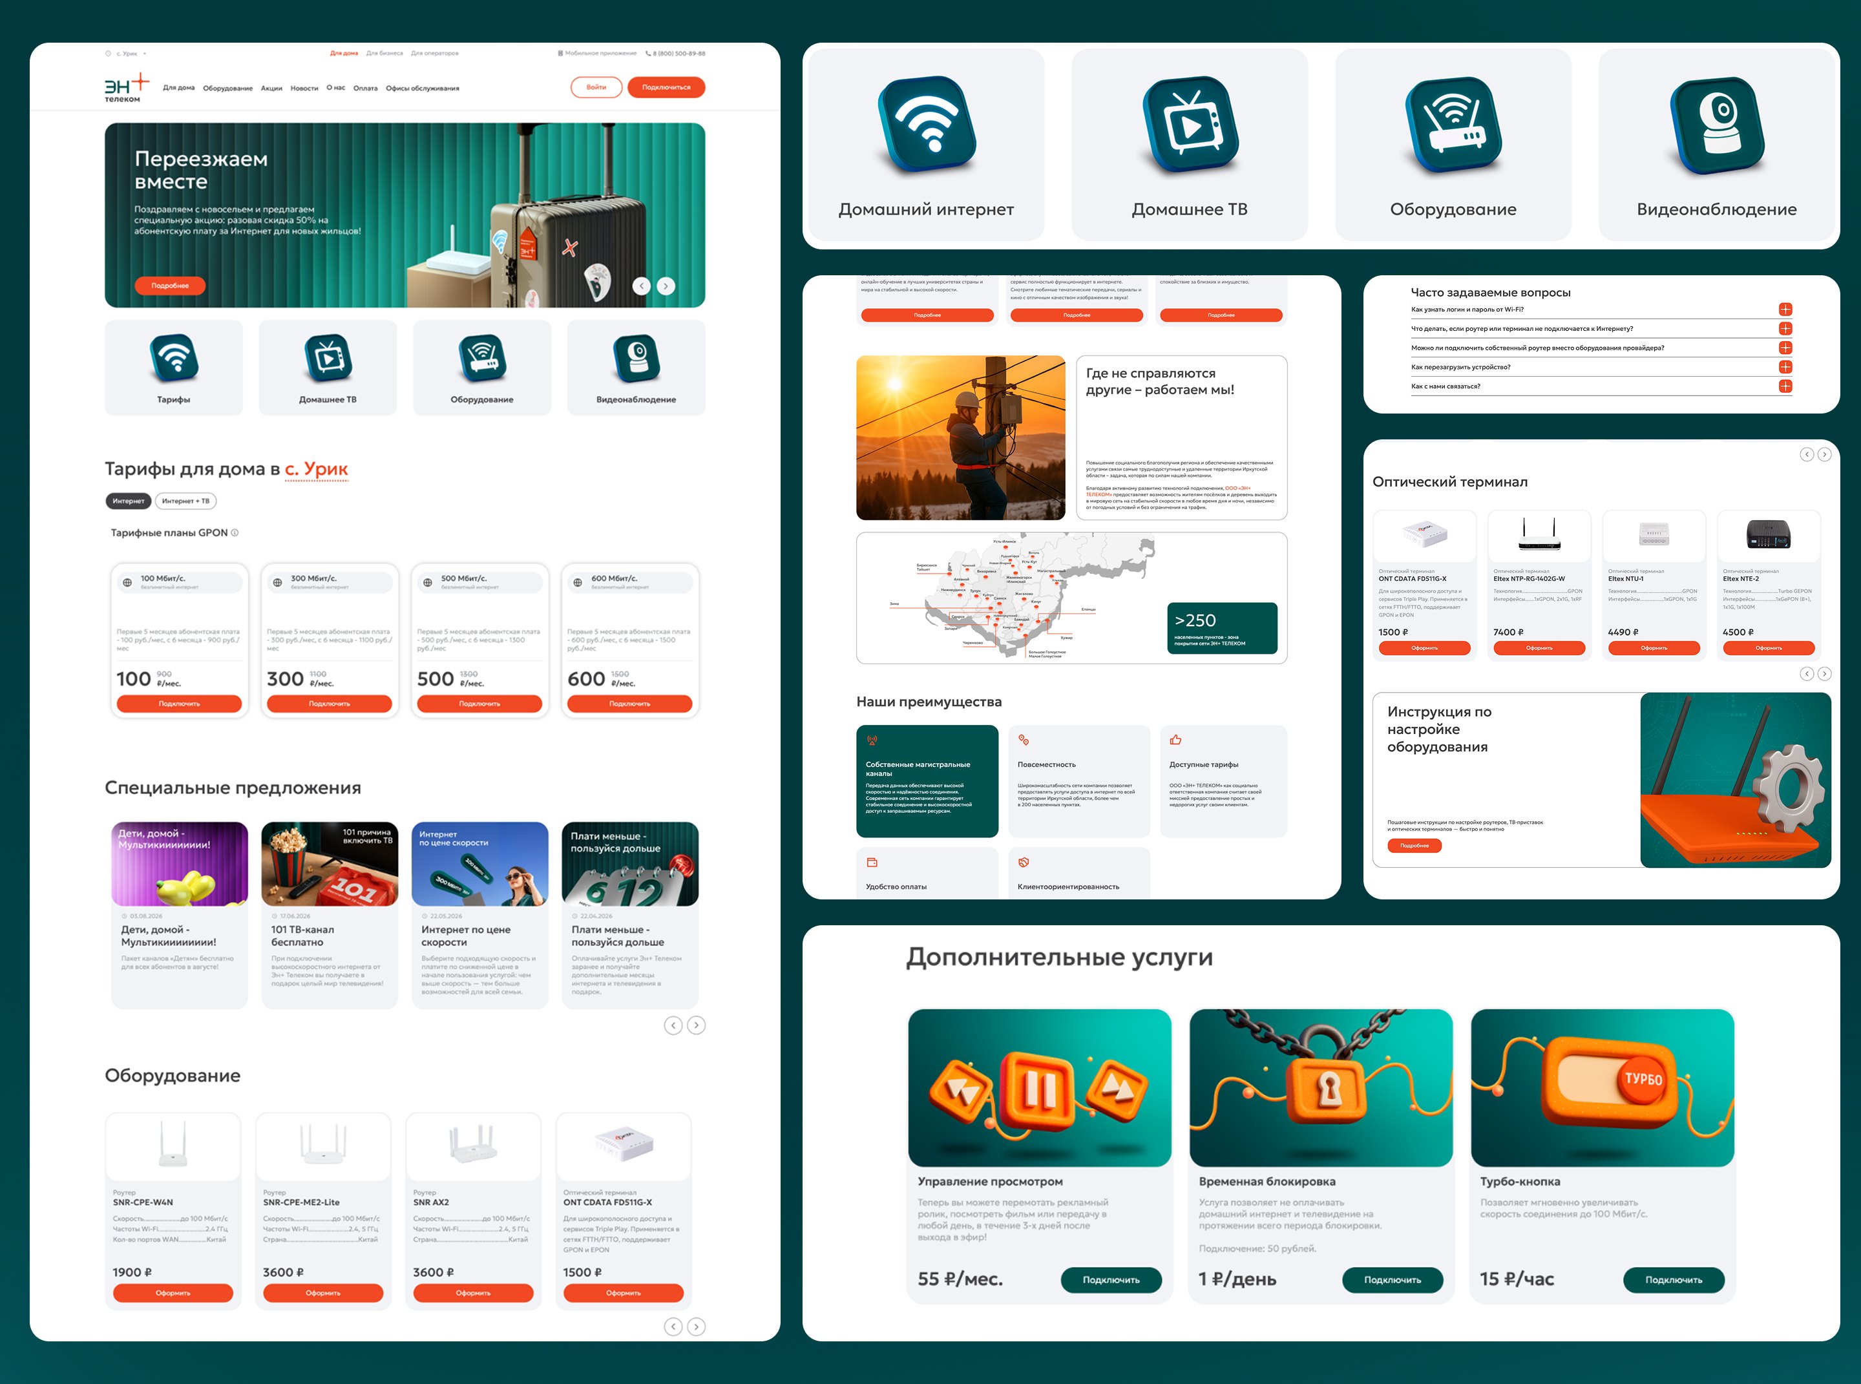Go to previous slide in the hero banner
This screenshot has height=1384, width=1861.
(642, 286)
